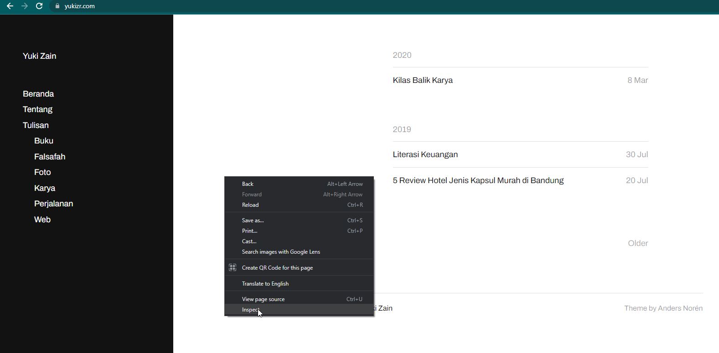Select Translate to English option
The height and width of the screenshot is (353, 719).
coord(265,284)
